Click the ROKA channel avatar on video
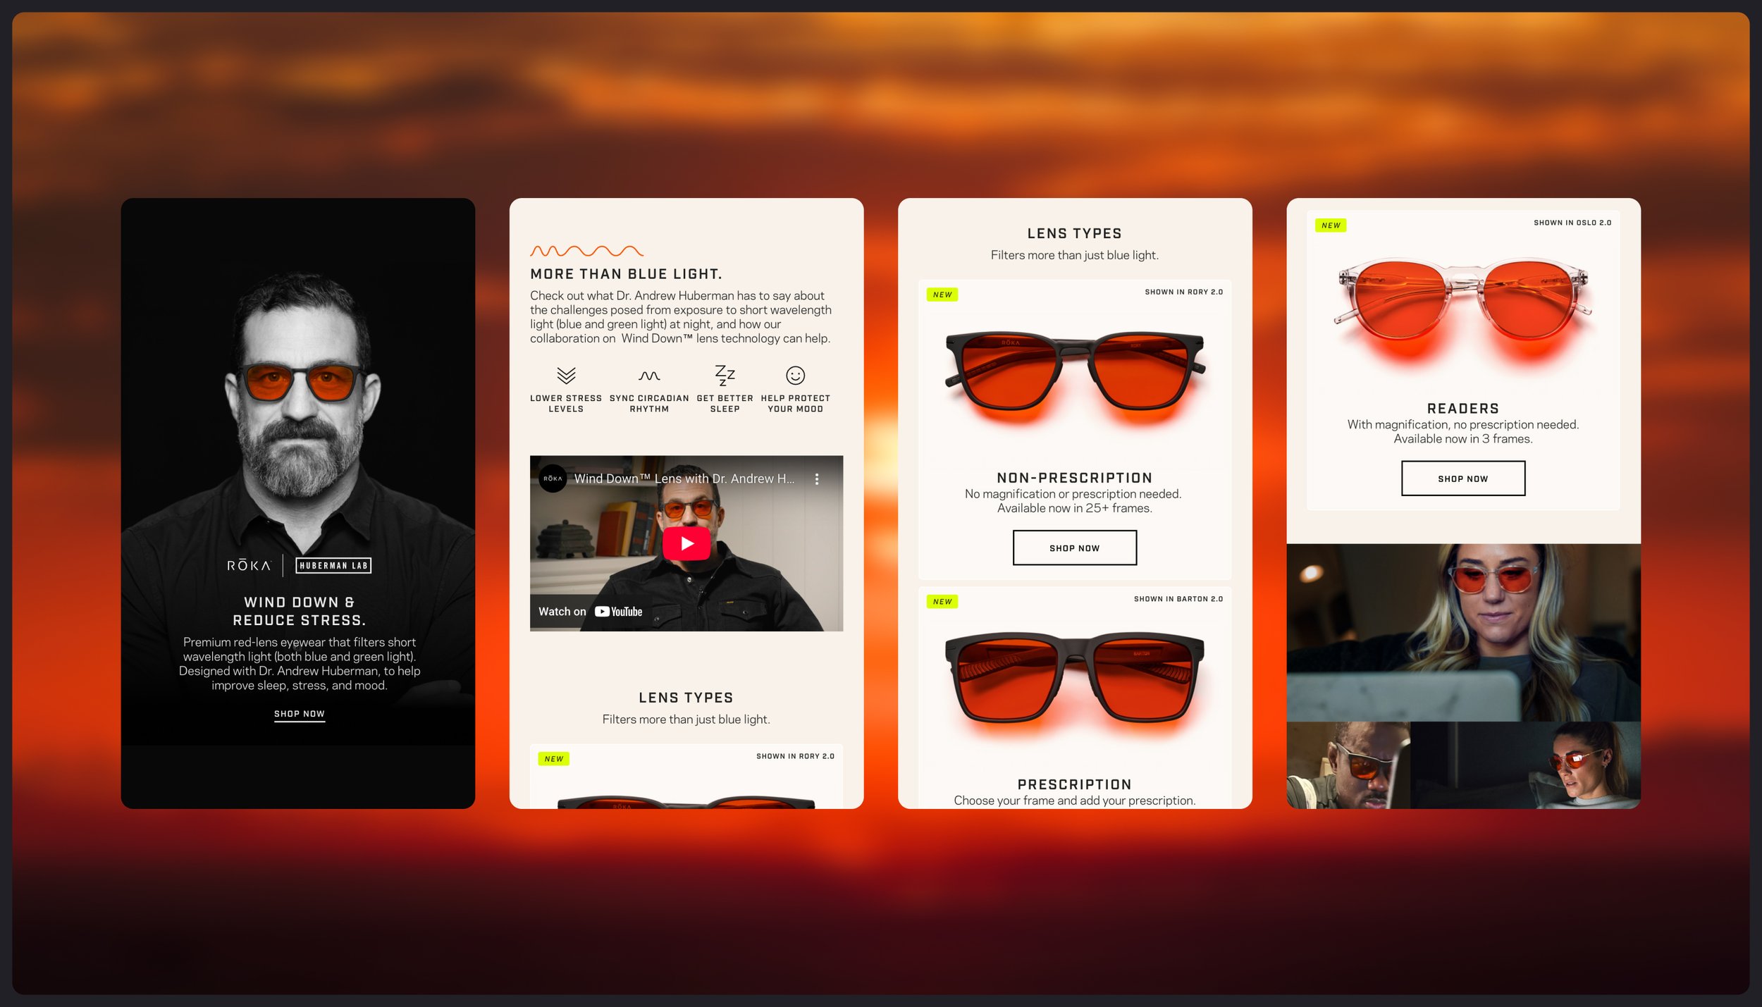 (x=553, y=478)
